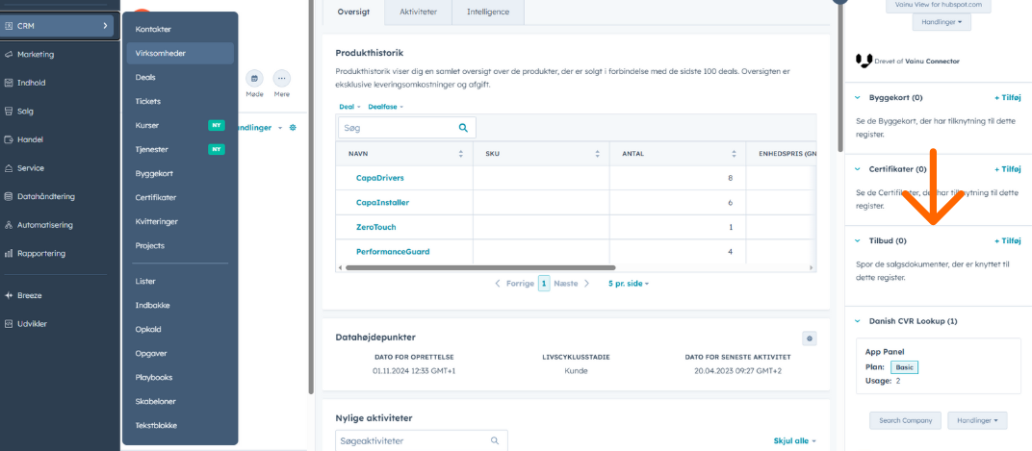Click page number 1 in the pagination
1032x451 pixels.
544,284
